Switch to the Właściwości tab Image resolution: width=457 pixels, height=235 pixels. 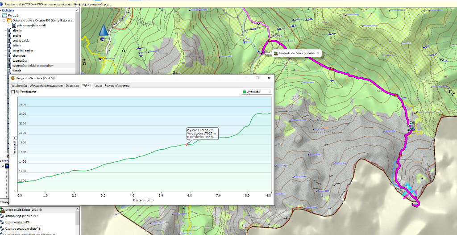pyautogui.click(x=20, y=85)
